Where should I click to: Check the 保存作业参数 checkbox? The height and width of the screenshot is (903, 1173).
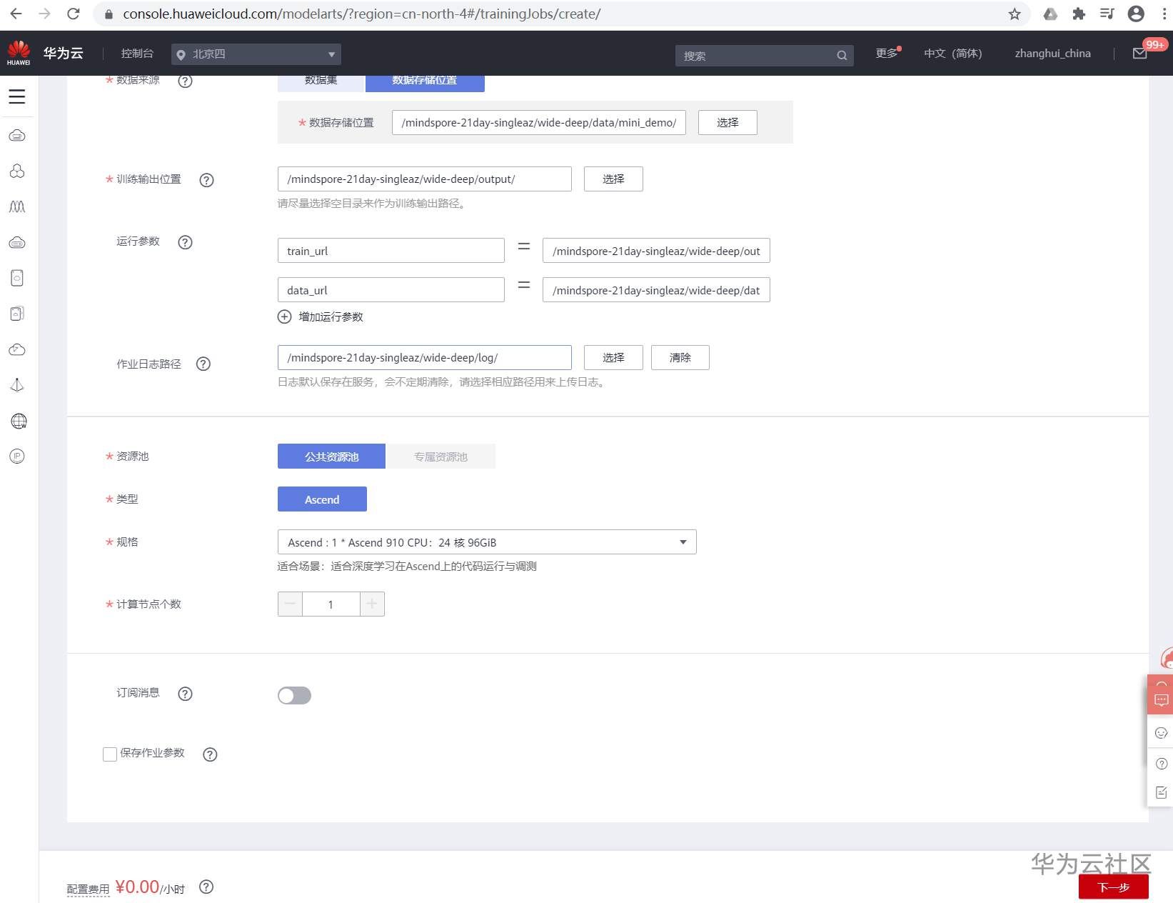(110, 754)
